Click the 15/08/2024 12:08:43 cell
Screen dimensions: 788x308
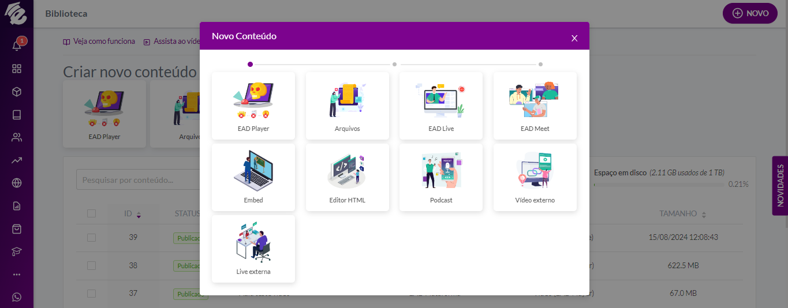click(x=683, y=237)
